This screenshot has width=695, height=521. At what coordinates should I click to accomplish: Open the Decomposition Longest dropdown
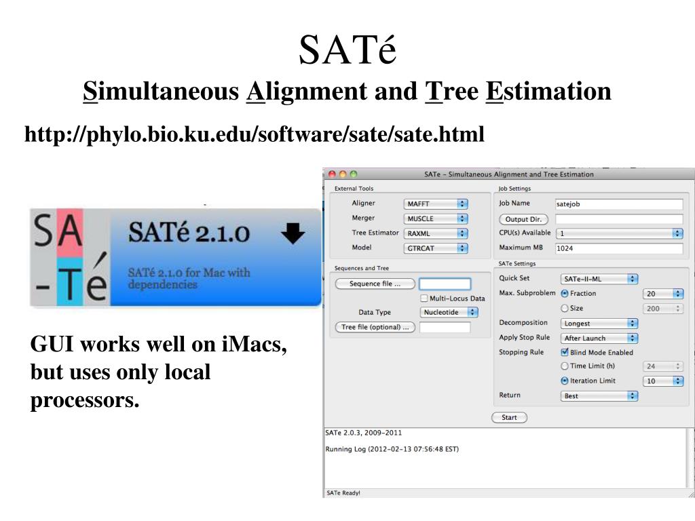click(x=599, y=324)
